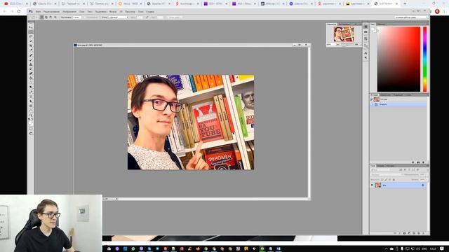Click the foreground color swatch in toolbar
The image size is (449, 252).
[x=30, y=122]
